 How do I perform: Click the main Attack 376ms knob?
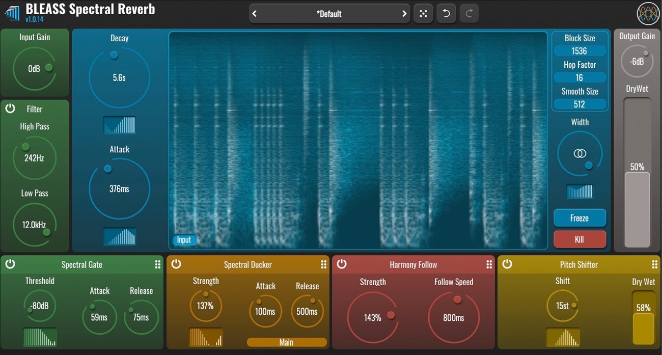pyautogui.click(x=119, y=189)
